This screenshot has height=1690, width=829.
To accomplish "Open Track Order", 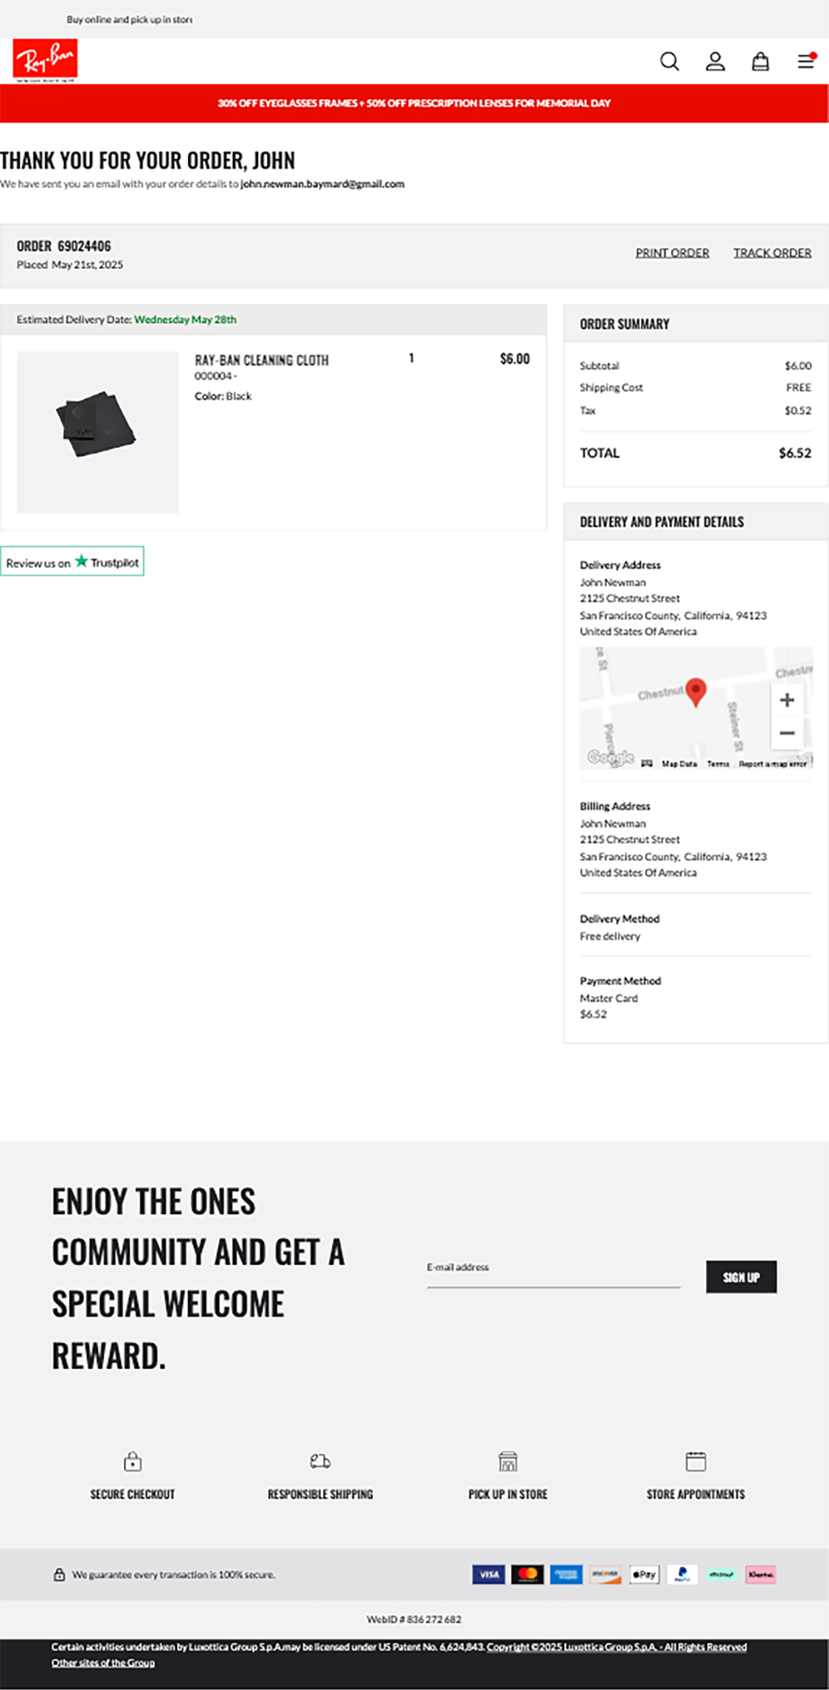I will (772, 252).
